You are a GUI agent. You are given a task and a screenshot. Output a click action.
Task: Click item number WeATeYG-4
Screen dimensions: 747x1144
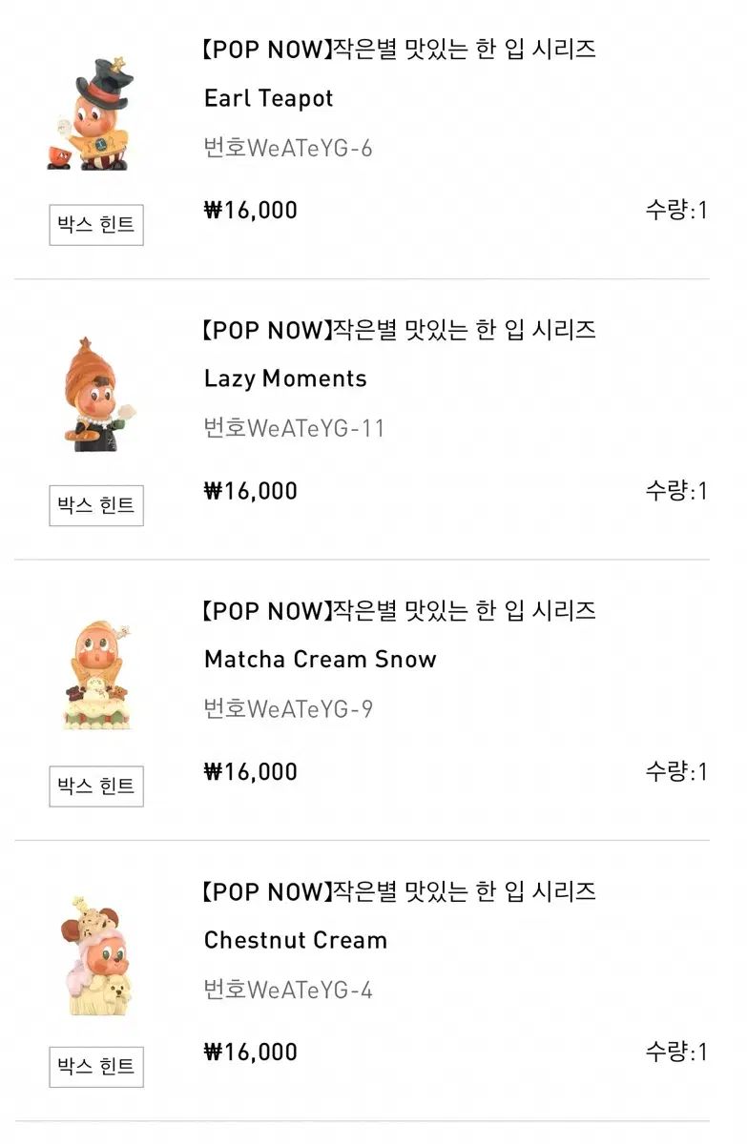(x=288, y=991)
